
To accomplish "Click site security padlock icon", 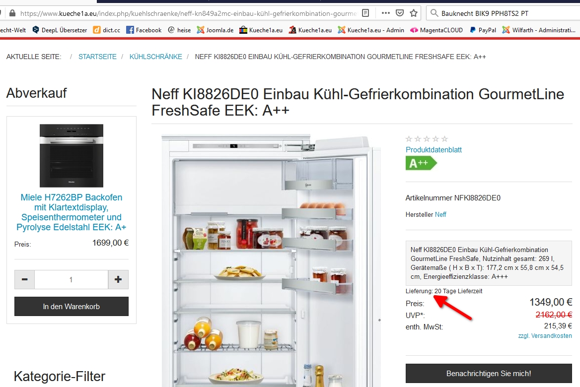I will (x=12, y=13).
